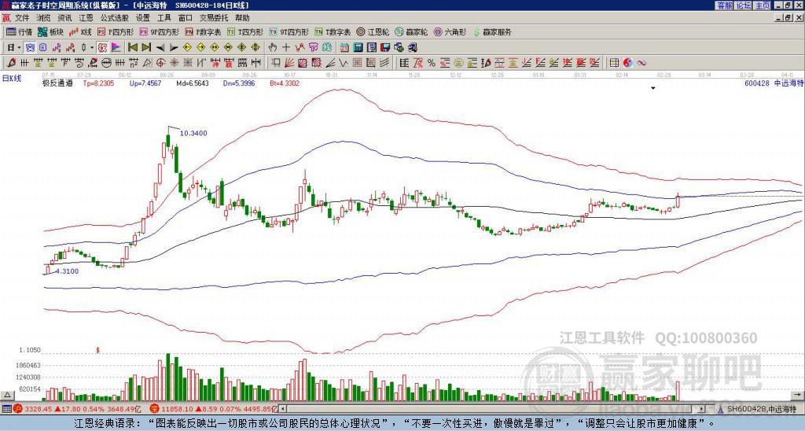Image resolution: width=805 pixels, height=431 pixels.
Task: Select the 六角形 hexagon tool
Action: pos(450,32)
